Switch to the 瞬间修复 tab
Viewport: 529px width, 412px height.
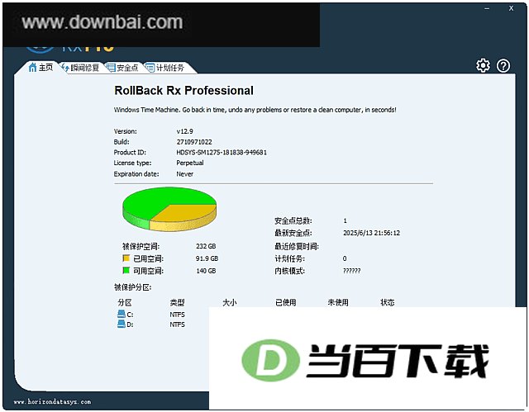(x=80, y=68)
